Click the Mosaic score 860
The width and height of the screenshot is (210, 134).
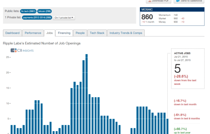pos(147,17)
